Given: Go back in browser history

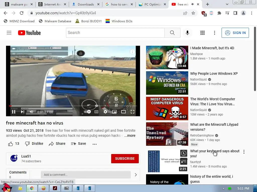Looking at the screenshot, I should (6, 13).
